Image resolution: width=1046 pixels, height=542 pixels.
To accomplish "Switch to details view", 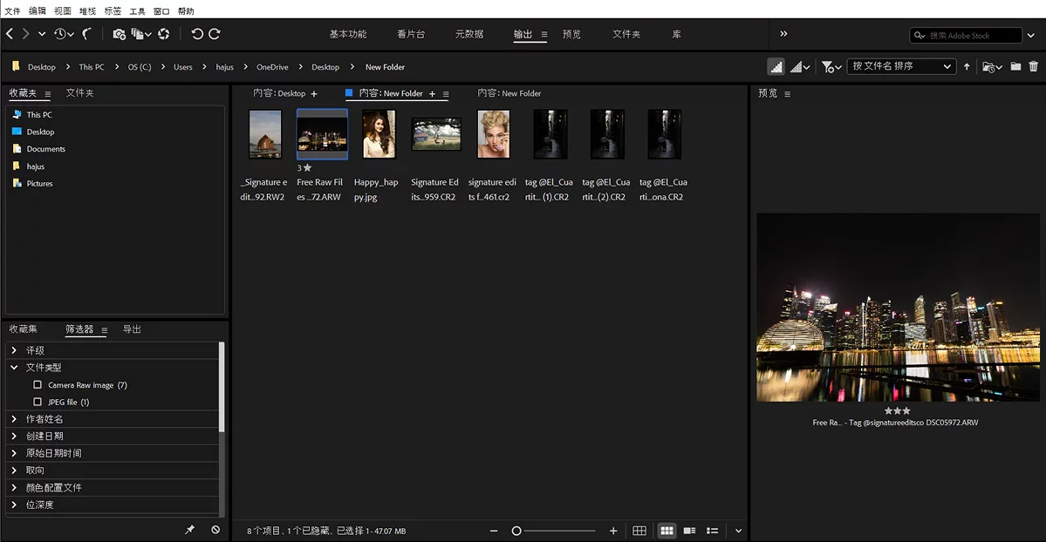I will (x=690, y=531).
